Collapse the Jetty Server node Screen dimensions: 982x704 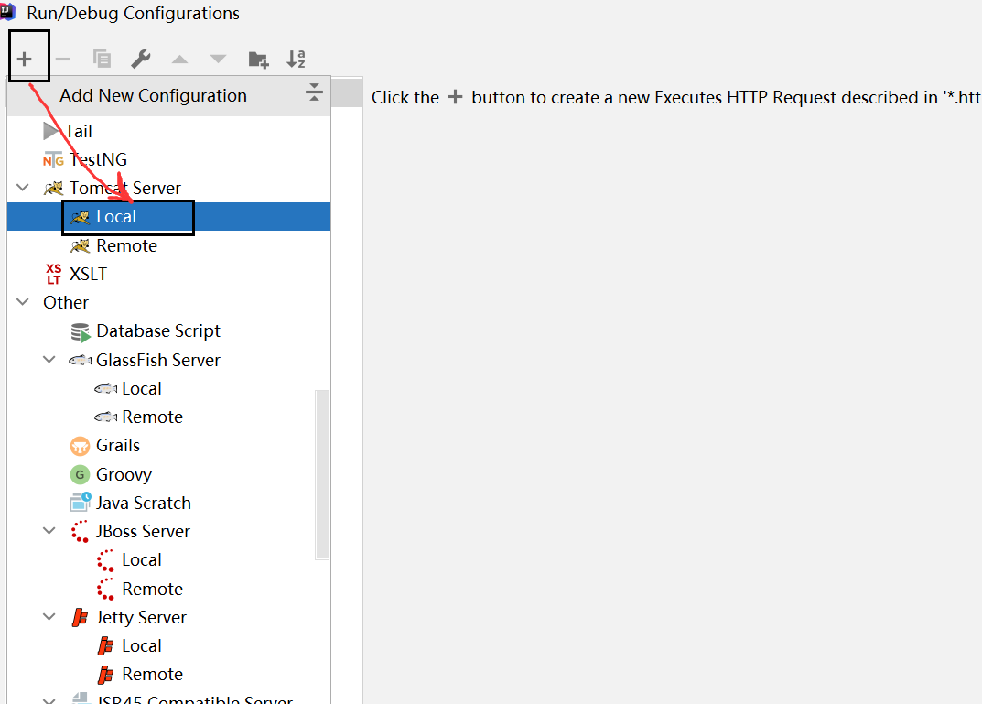[49, 617]
